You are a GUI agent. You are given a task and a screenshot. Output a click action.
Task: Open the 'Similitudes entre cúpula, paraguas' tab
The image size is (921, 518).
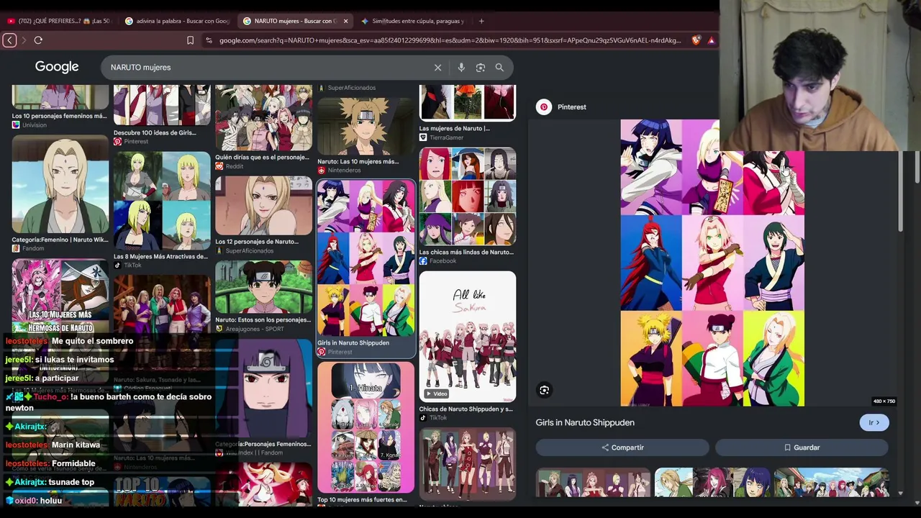(414, 21)
